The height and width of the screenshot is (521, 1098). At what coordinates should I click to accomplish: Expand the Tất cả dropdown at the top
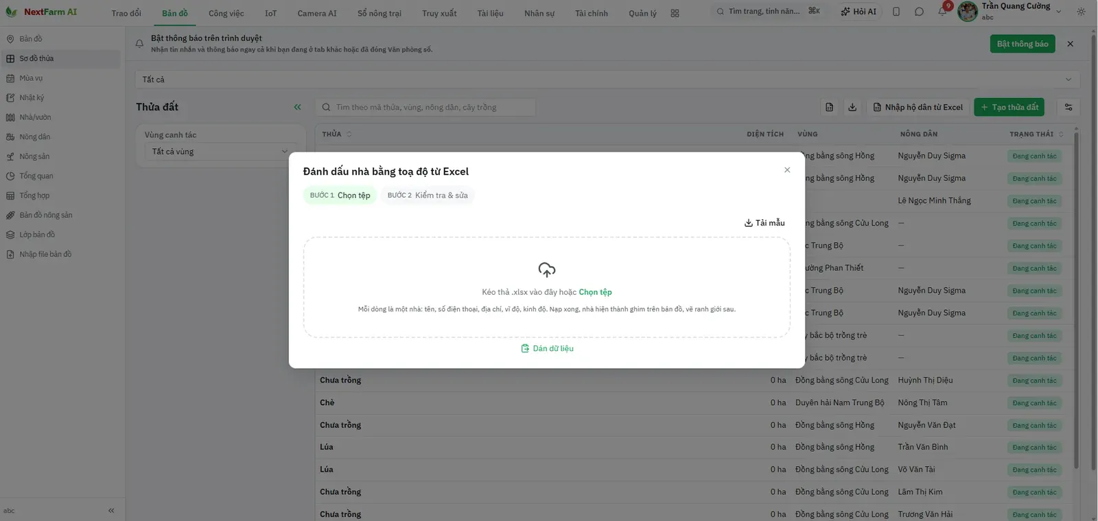tap(607, 80)
